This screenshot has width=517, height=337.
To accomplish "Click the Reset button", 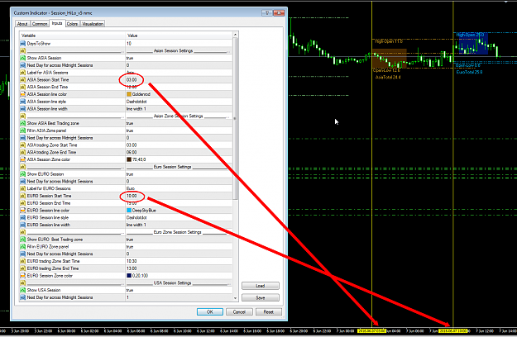I will coord(268,311).
